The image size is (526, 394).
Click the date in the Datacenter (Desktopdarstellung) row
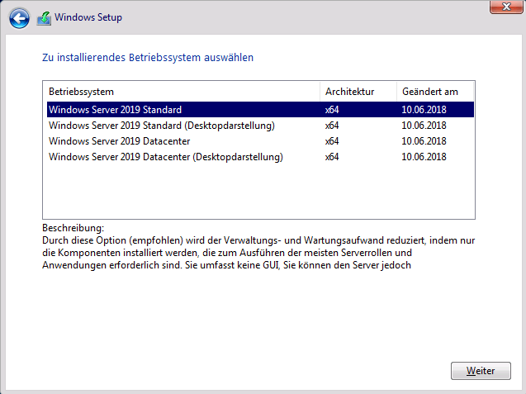coord(424,157)
